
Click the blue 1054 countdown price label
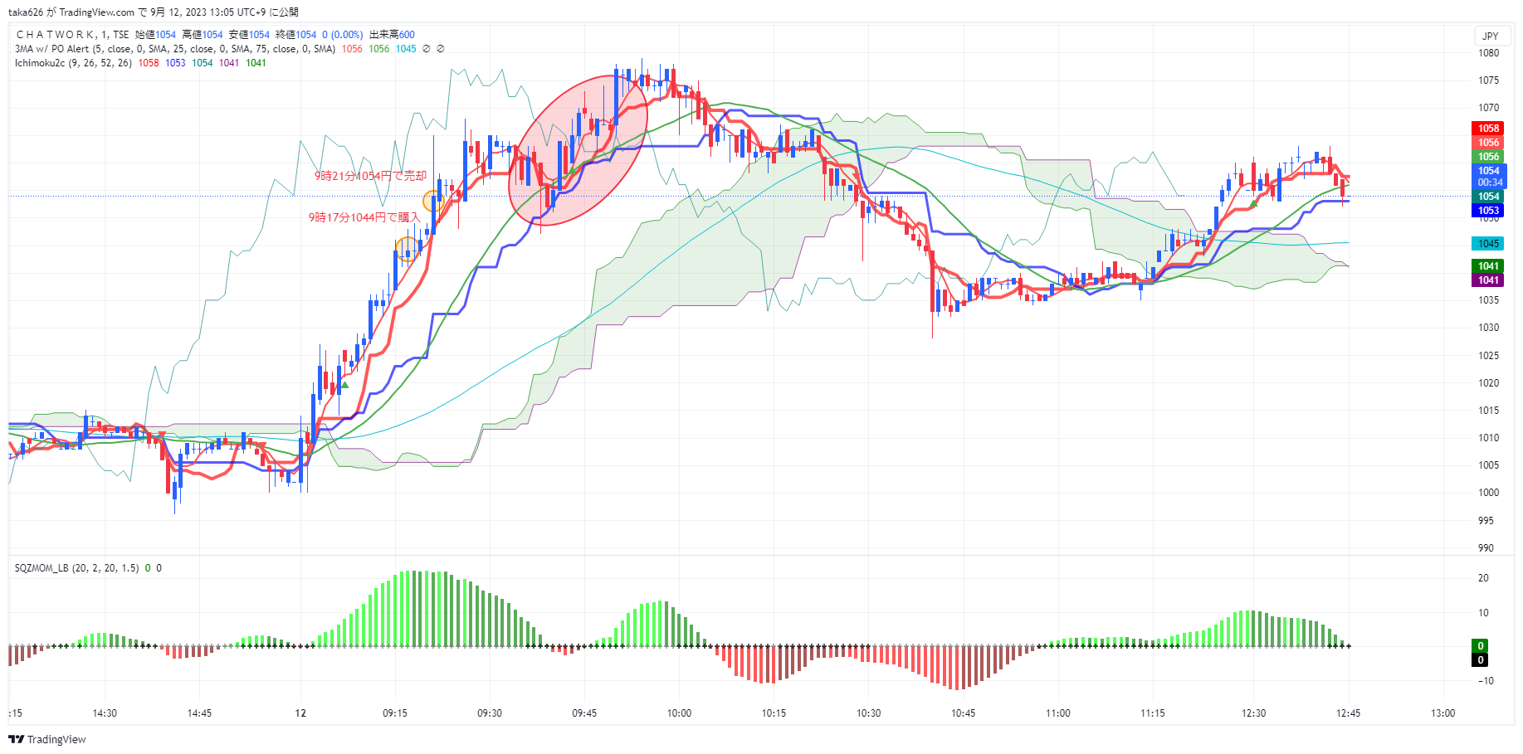click(1489, 177)
